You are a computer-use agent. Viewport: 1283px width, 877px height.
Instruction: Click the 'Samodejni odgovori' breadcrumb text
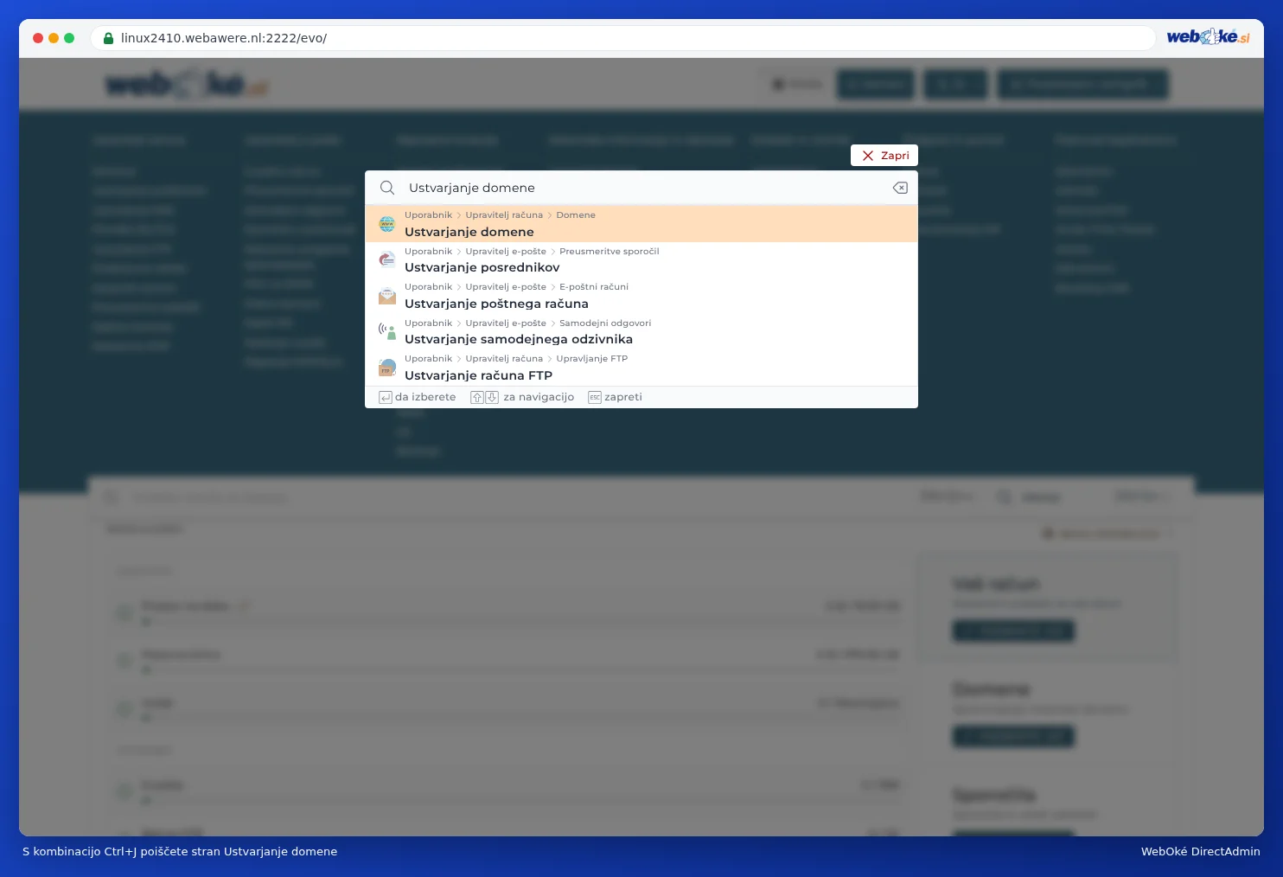point(605,323)
